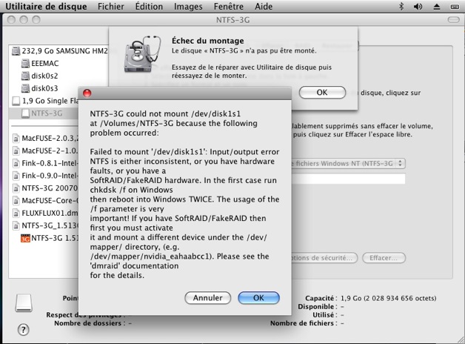Open the Aide menu
The height and width of the screenshot is (344, 465).
point(264,6)
